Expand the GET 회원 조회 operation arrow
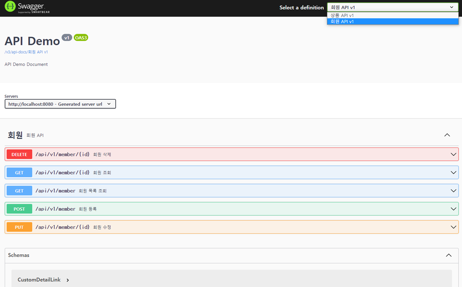Image resolution: width=462 pixels, height=287 pixels. (454, 173)
